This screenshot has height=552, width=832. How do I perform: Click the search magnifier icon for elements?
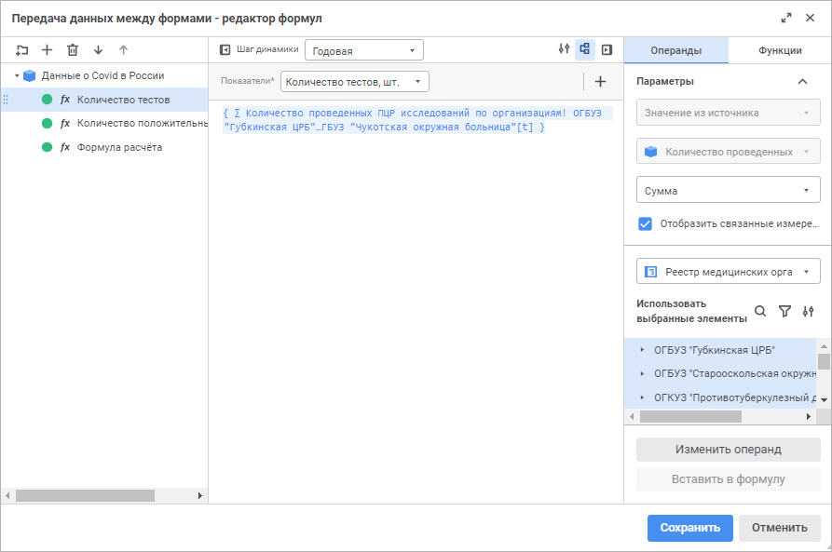[760, 312]
